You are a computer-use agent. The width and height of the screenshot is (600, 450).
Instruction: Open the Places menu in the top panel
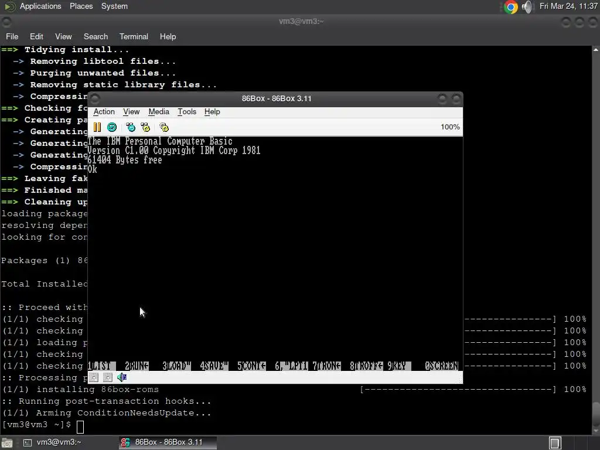pyautogui.click(x=81, y=6)
